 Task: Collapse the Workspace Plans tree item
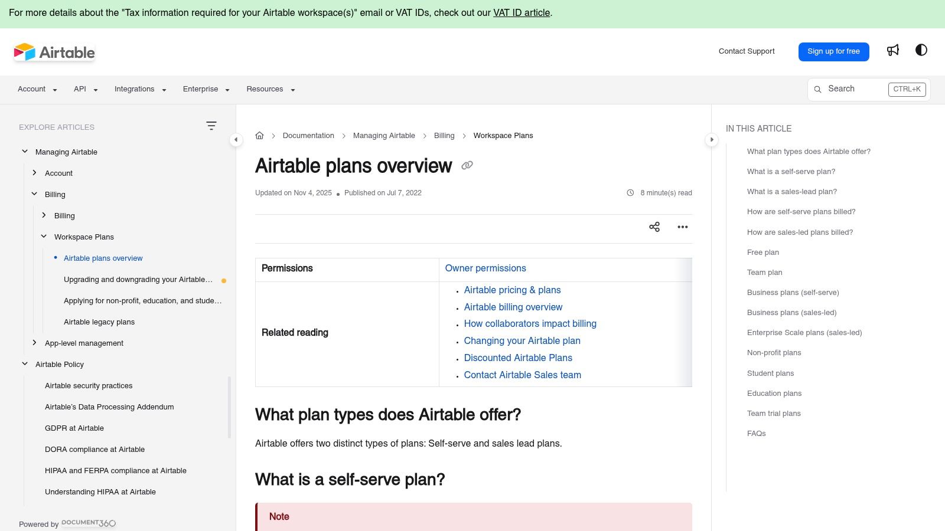(44, 236)
